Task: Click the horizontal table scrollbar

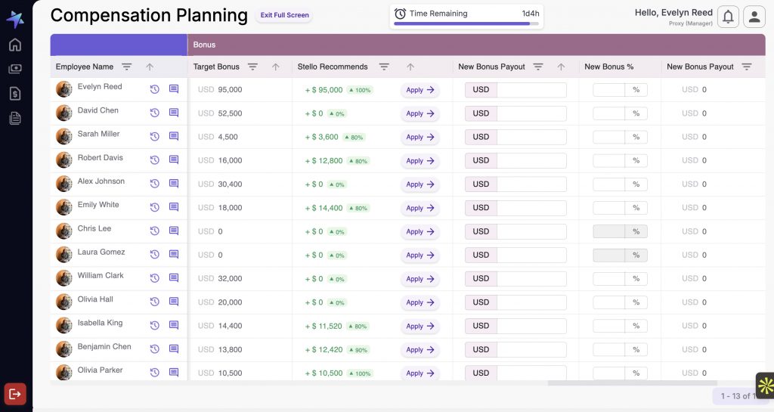Action: [633, 383]
